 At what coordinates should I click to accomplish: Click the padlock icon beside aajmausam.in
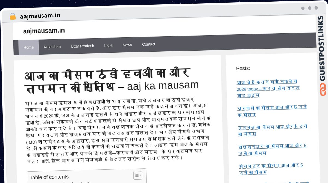[13, 16]
